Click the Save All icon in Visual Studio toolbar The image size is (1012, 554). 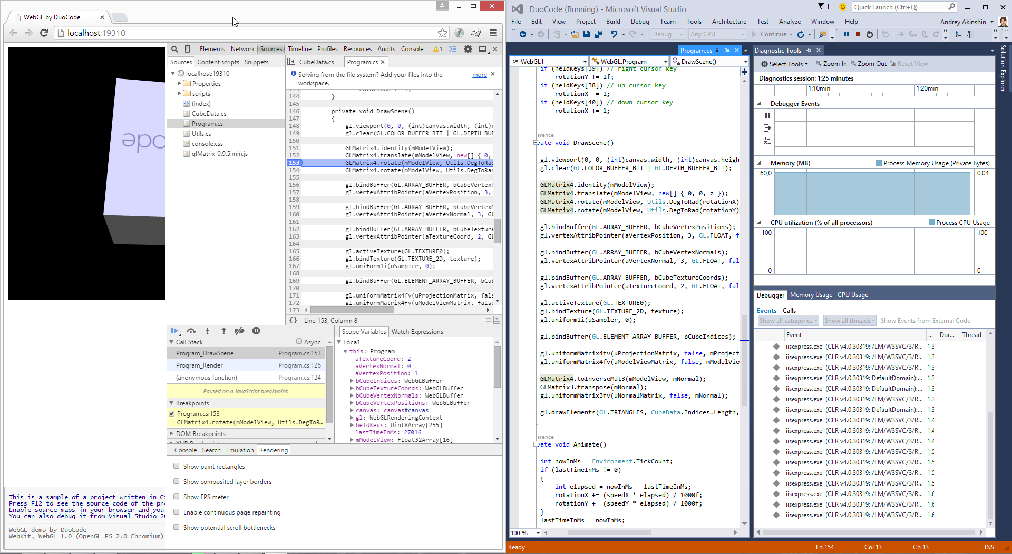(598, 34)
